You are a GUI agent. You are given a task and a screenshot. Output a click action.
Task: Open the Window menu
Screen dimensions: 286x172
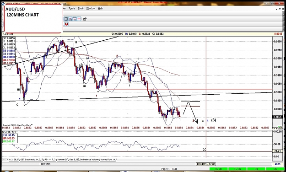point(91,8)
